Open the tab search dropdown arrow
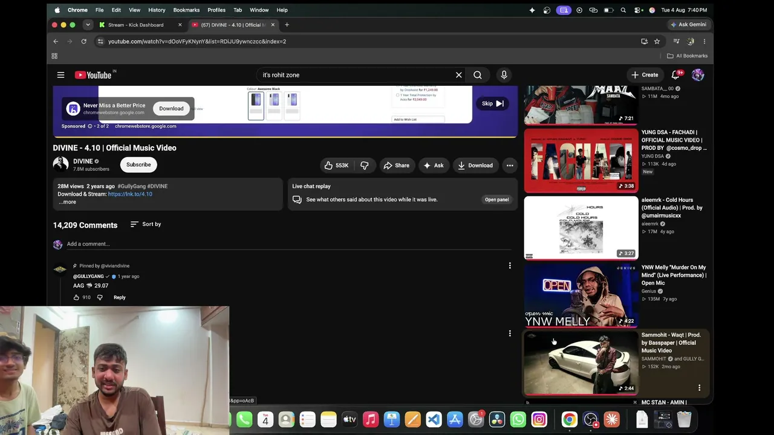 [x=88, y=25]
